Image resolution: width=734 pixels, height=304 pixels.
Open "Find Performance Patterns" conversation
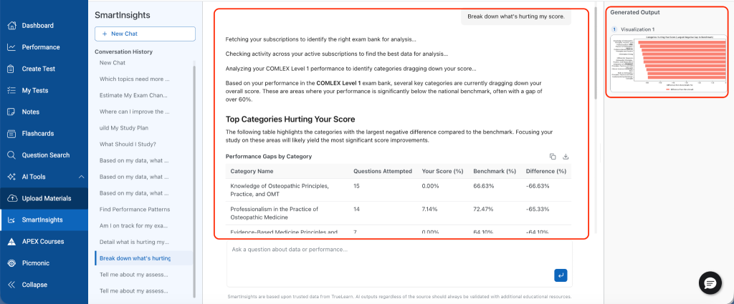coord(135,209)
